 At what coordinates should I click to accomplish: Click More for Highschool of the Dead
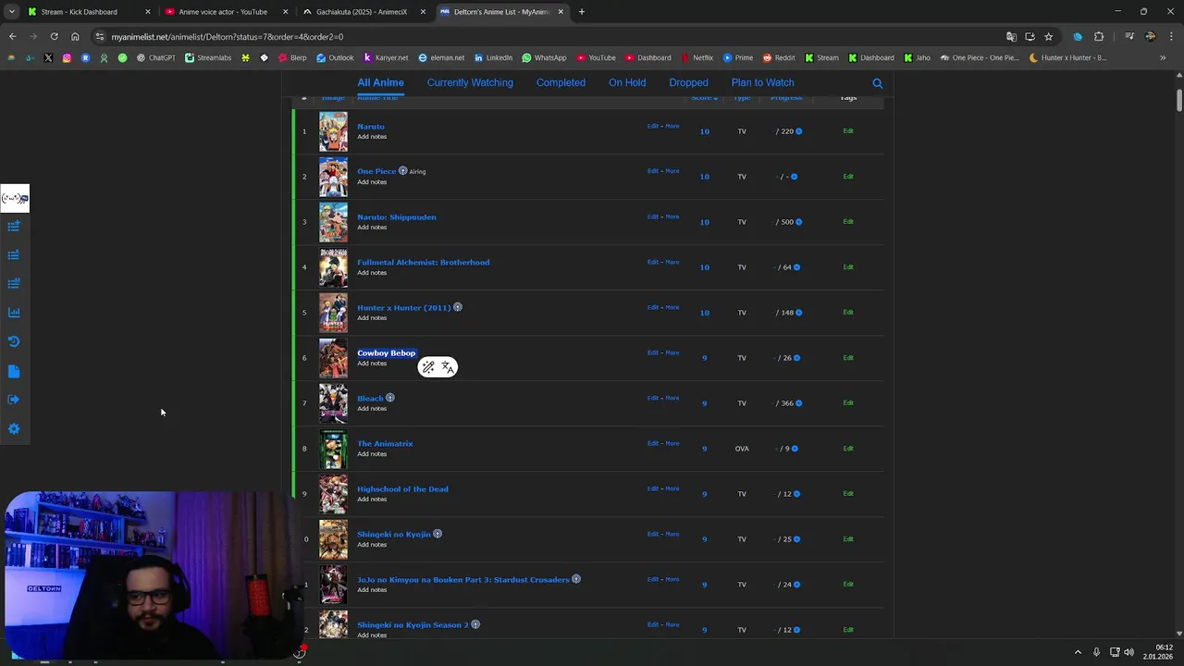point(672,488)
